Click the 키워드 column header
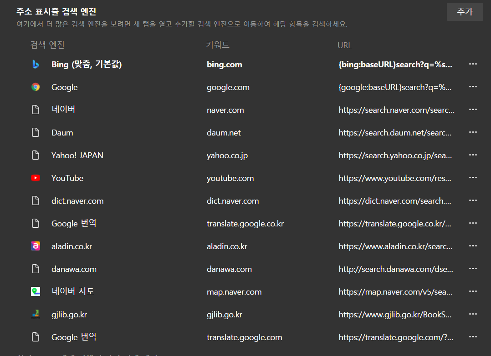The width and height of the screenshot is (491, 356). pos(218,45)
